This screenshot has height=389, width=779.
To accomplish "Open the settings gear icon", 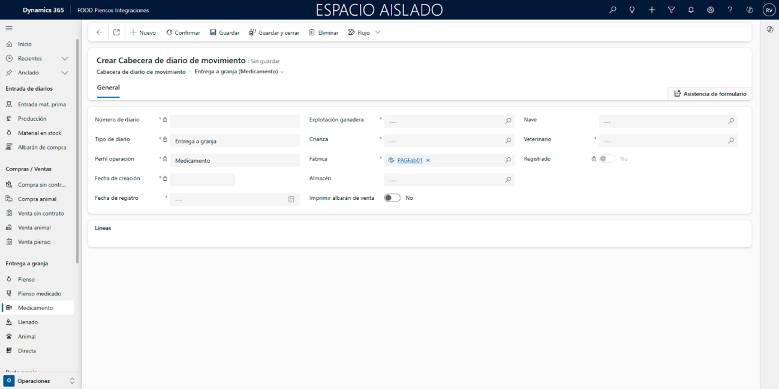I will [x=710, y=10].
